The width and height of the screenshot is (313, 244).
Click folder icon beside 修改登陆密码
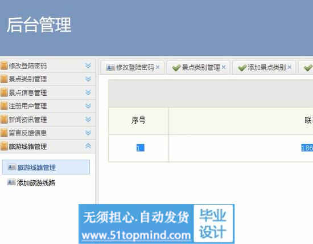coord(4,66)
